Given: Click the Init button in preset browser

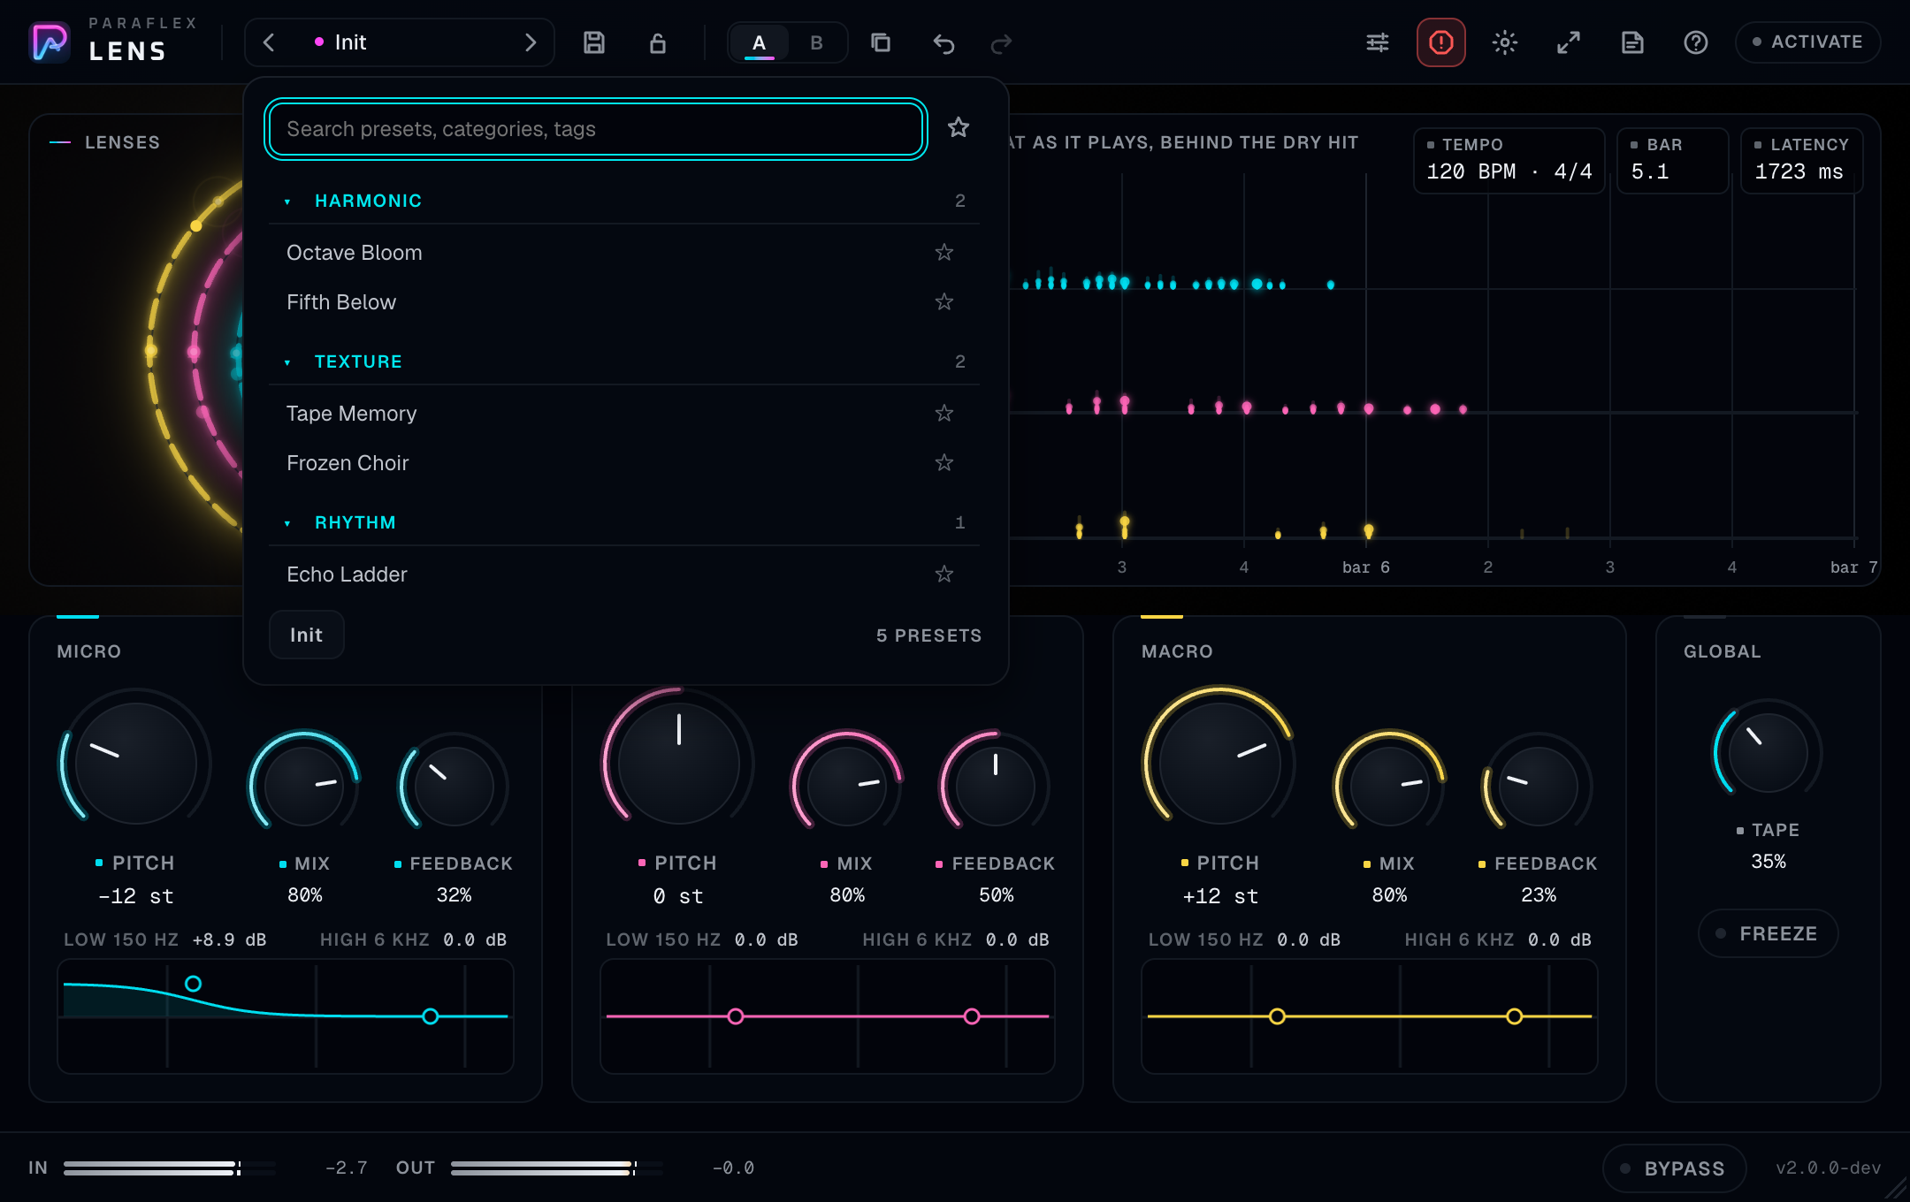Looking at the screenshot, I should [306, 635].
